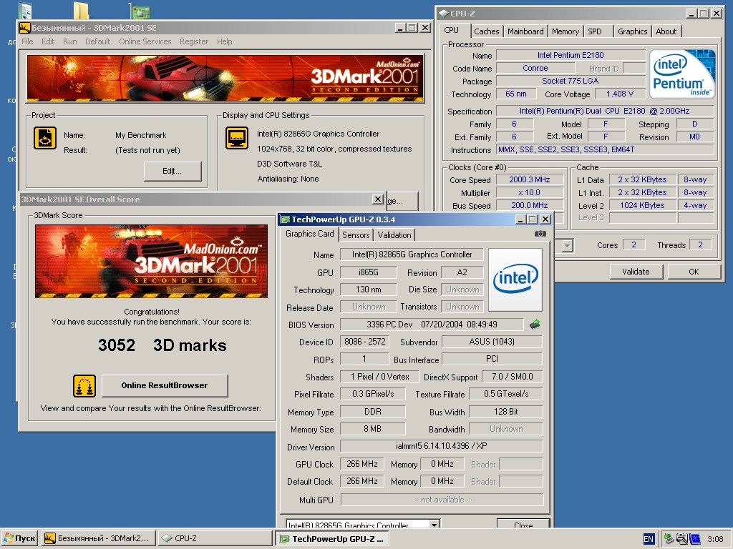This screenshot has width=733, height=549.
Task: Open Online Services menu
Action: tap(145, 41)
